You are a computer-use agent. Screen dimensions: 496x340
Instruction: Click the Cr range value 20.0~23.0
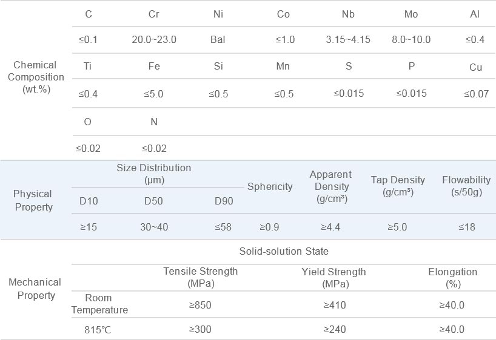[x=154, y=40]
